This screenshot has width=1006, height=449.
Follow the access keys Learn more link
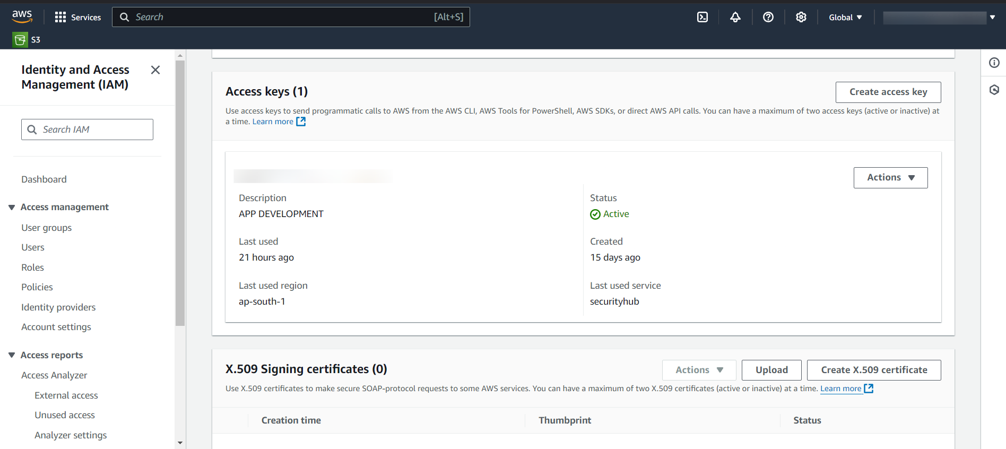pos(273,122)
